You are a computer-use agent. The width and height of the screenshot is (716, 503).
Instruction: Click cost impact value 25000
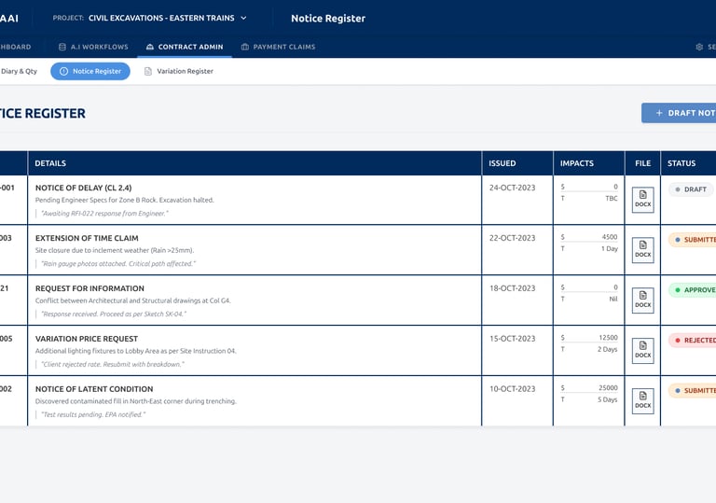tap(608, 388)
